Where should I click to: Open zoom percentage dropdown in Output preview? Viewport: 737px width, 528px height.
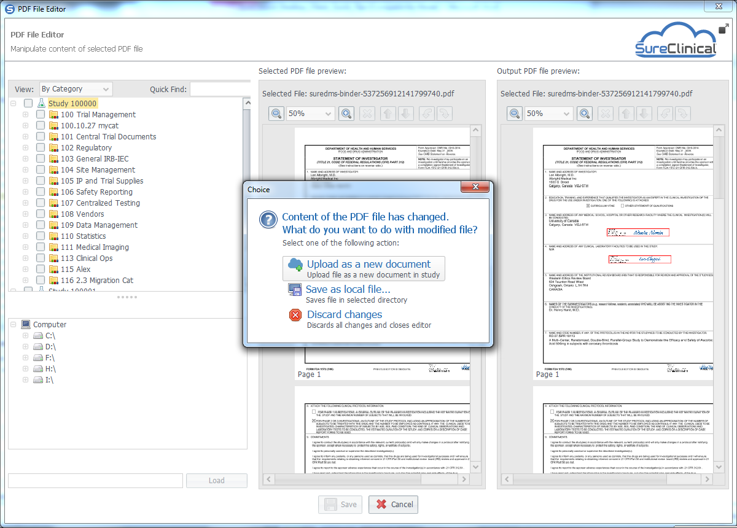(549, 114)
